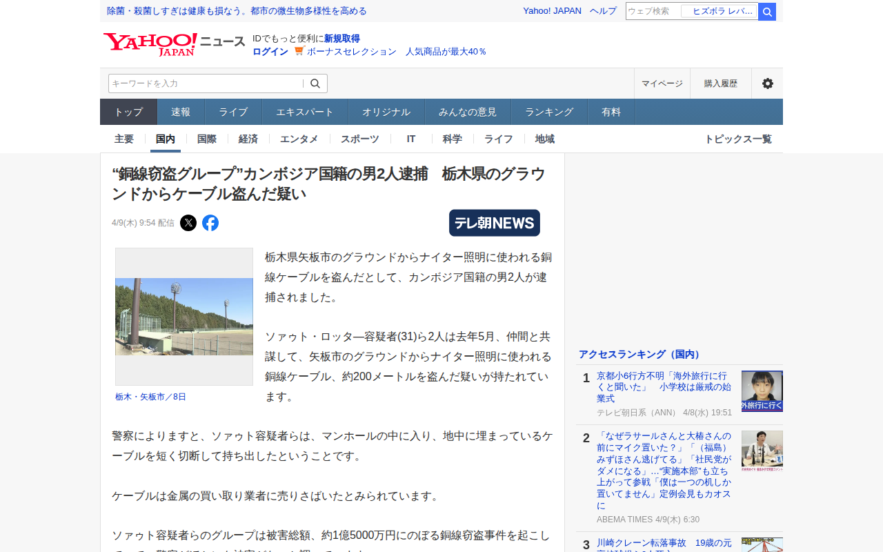883x552 pixels.
Task: Click the ログイン link
Action: click(270, 52)
